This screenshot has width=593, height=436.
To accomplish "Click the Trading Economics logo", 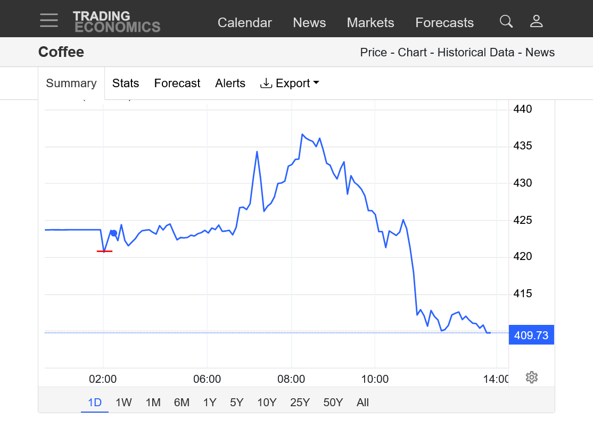I will pyautogui.click(x=116, y=22).
